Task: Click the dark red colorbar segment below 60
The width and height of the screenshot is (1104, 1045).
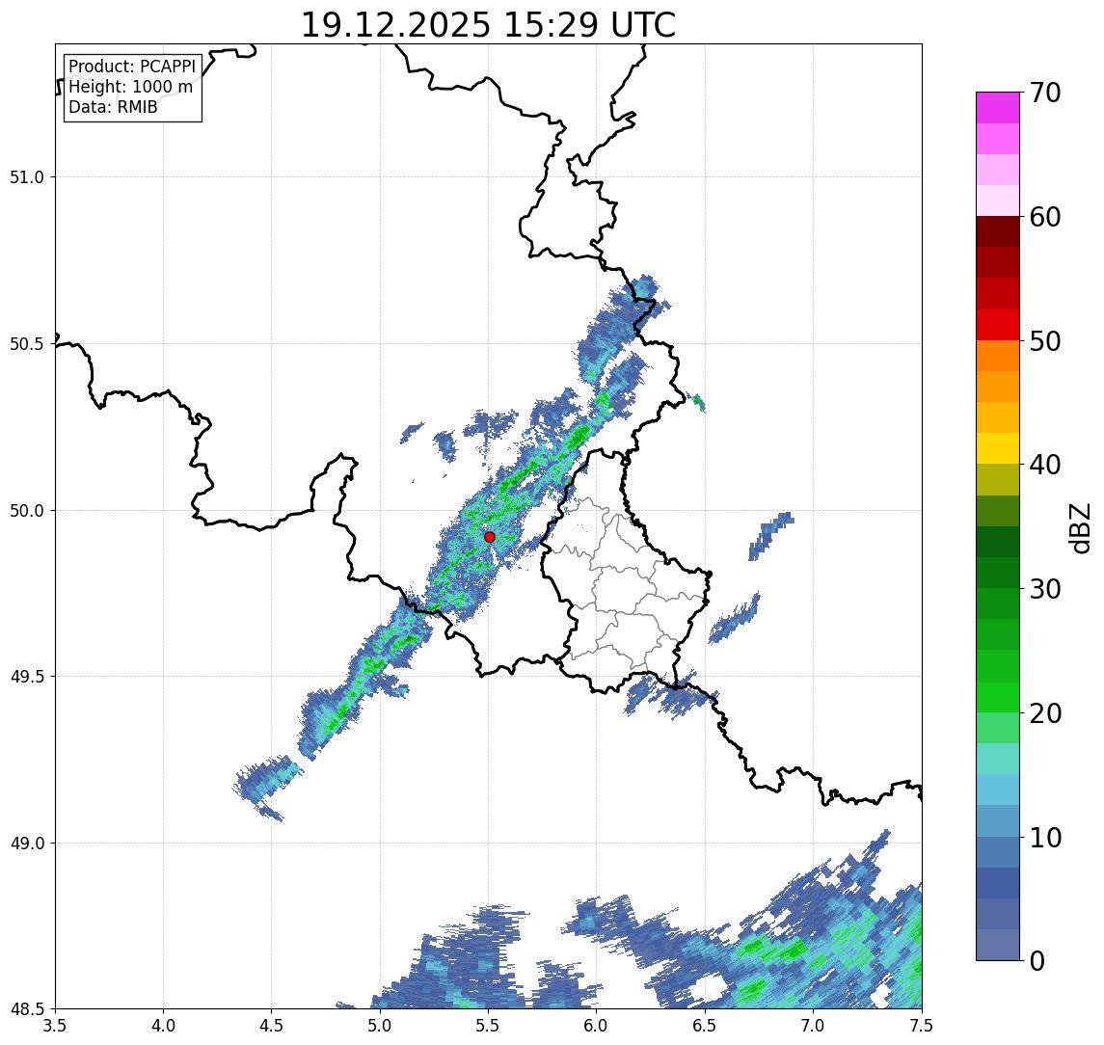Action: [998, 231]
